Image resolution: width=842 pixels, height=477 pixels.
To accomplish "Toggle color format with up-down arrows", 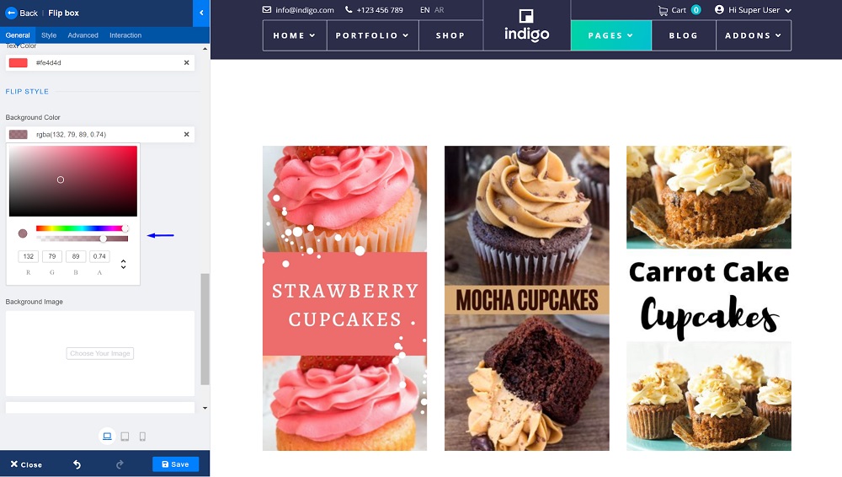I will (124, 264).
